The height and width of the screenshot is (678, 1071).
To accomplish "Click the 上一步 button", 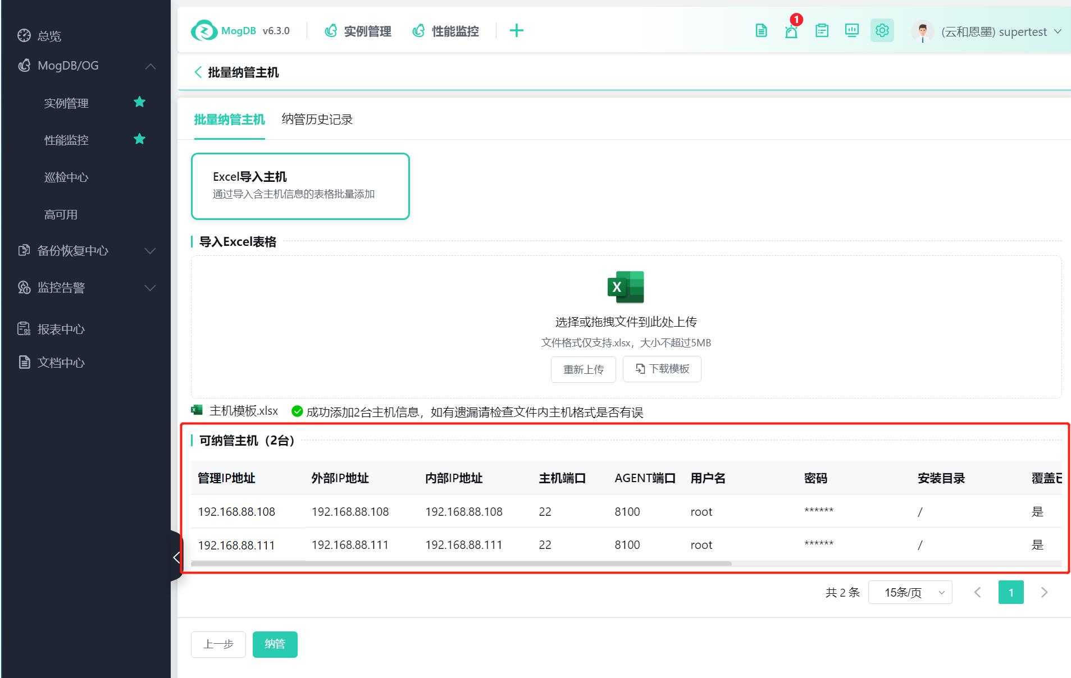I will click(218, 644).
